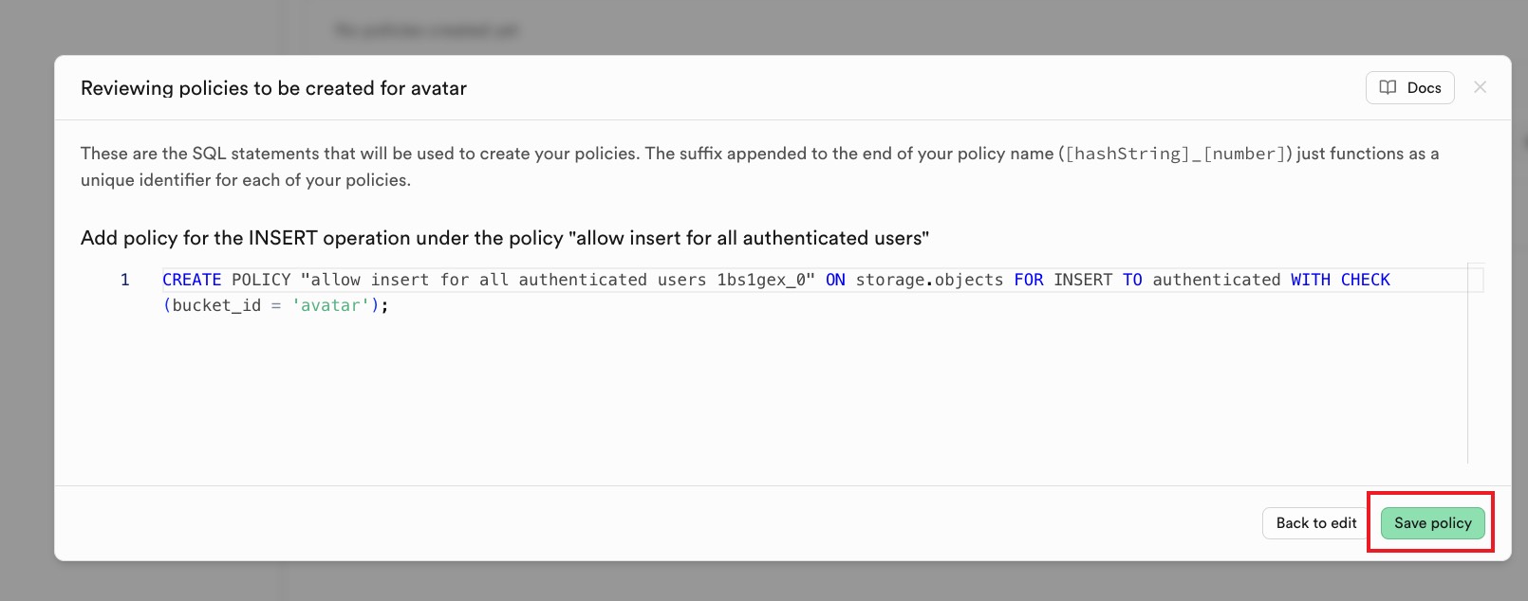Click the FOR INSERT keyword in the SQL

click(1062, 280)
